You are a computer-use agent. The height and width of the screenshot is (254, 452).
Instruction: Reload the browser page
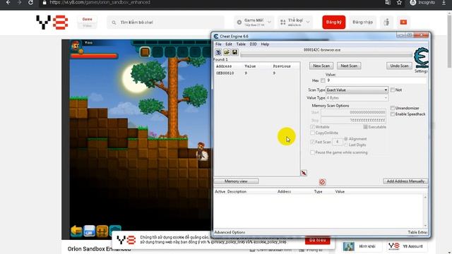click(30, 3)
